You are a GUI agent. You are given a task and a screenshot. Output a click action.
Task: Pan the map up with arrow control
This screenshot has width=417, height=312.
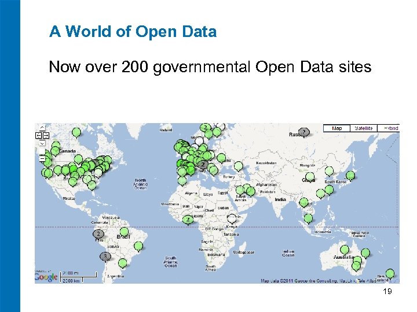[42, 128]
